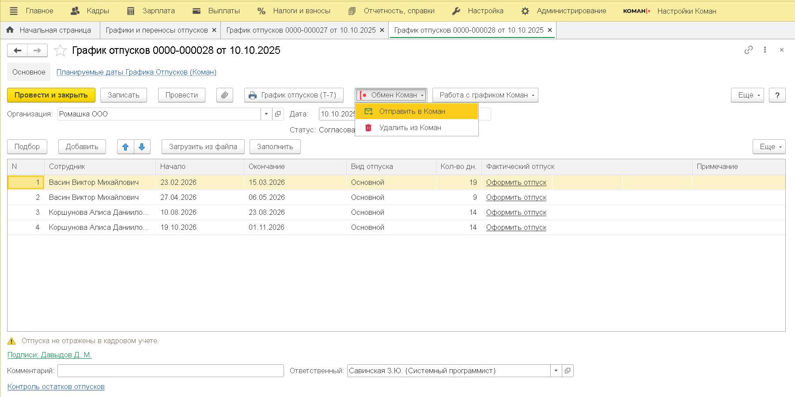Expand the Организация dropdown arrow
Image resolution: width=795 pixels, height=397 pixels.
click(x=266, y=114)
